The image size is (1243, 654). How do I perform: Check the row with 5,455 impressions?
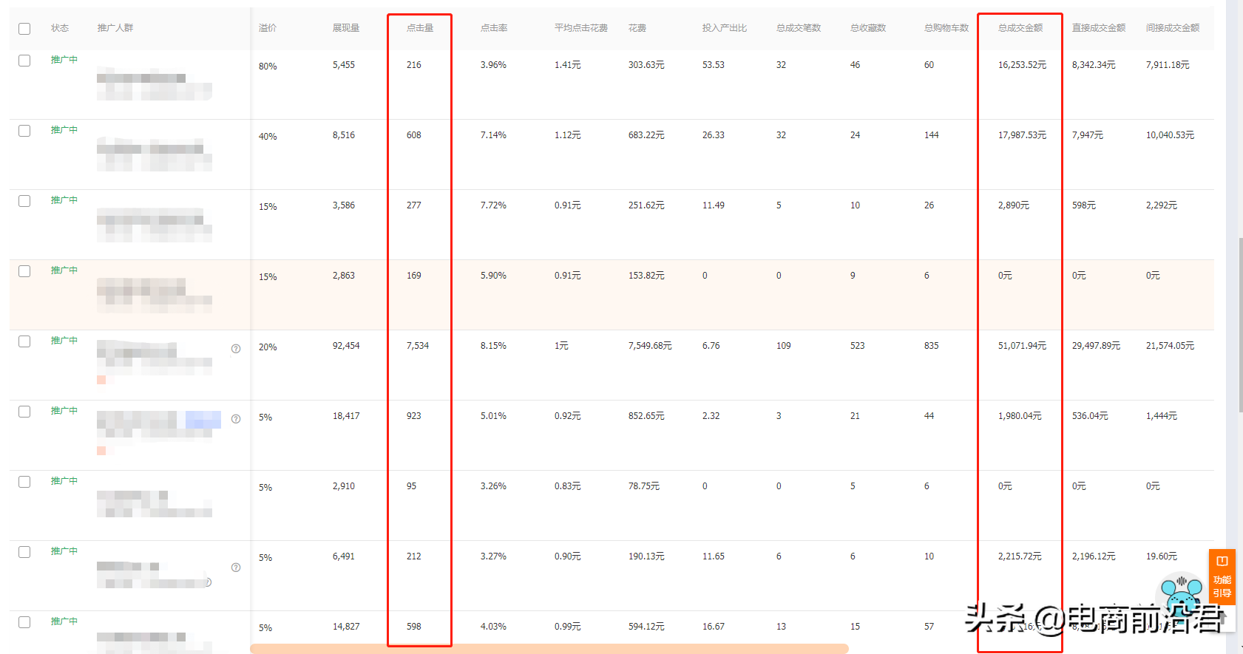(x=24, y=61)
